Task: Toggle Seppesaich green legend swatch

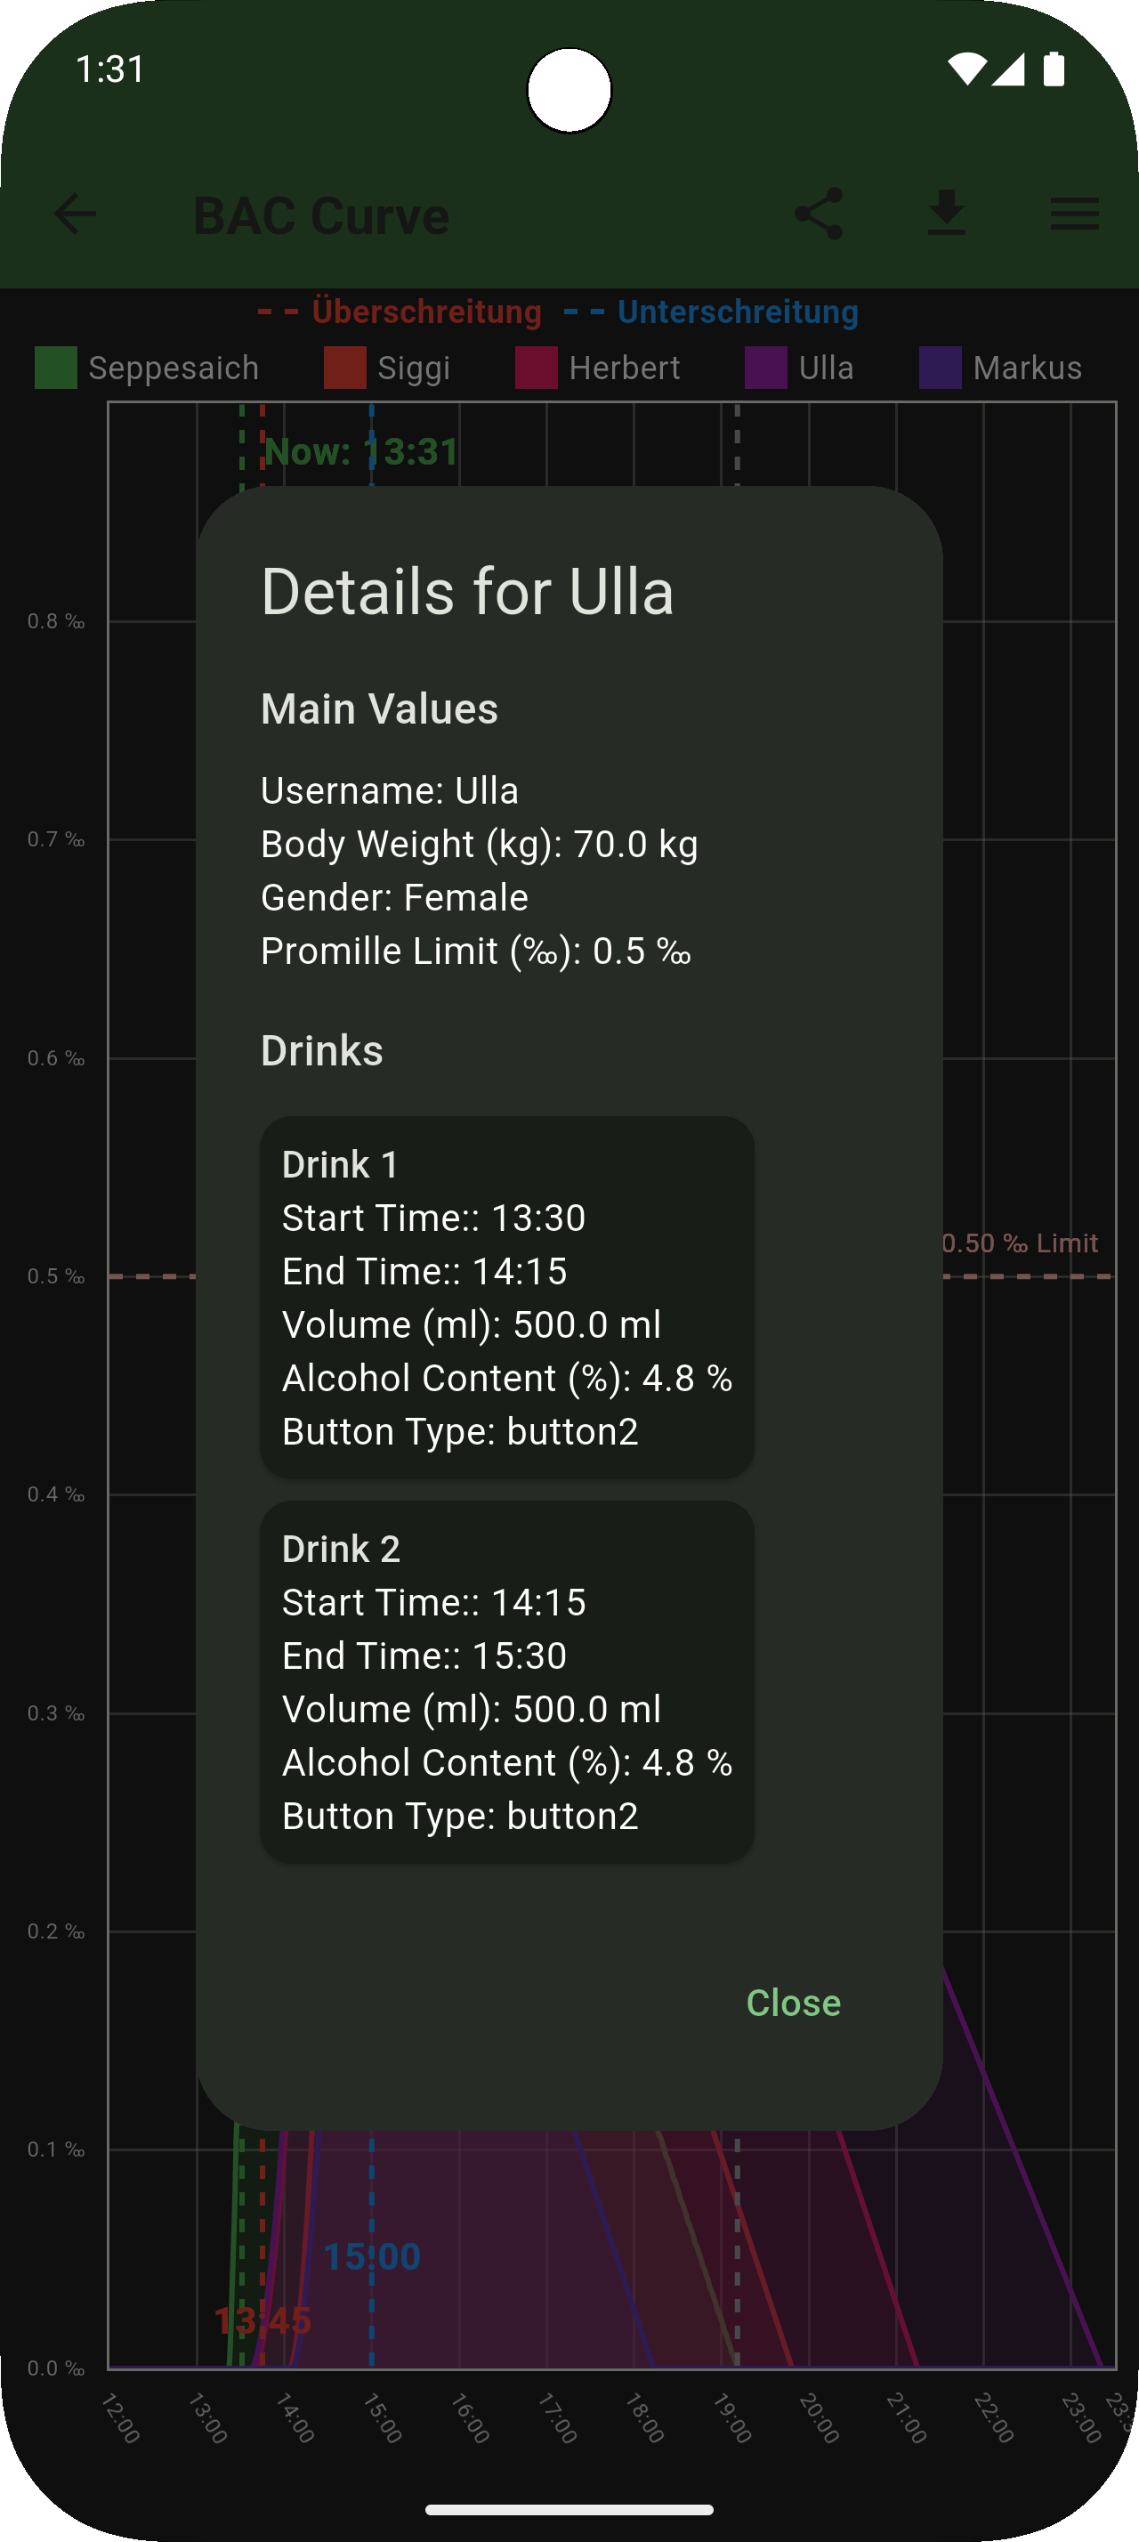Action: point(56,368)
